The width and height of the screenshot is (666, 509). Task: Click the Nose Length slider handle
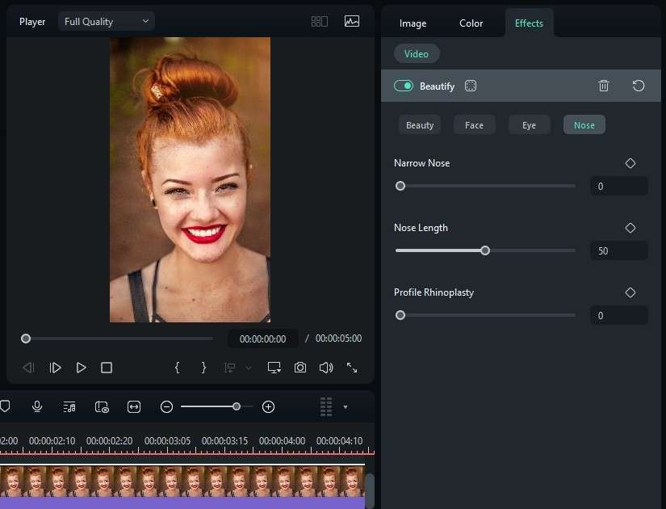pos(485,250)
